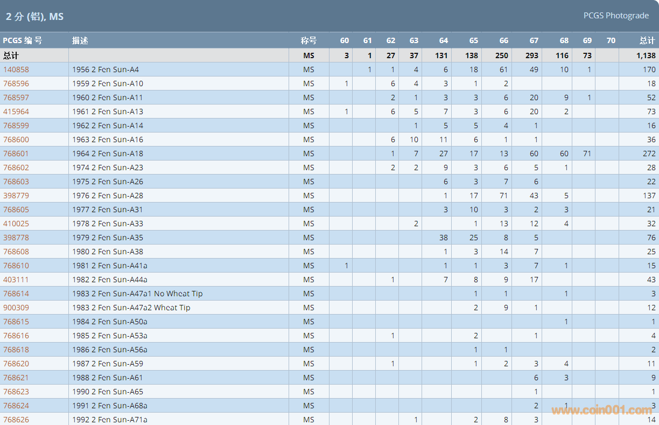Click the MS69 count 71 in 1964 row
Viewport: 659px width, 425px height.
(x=587, y=154)
